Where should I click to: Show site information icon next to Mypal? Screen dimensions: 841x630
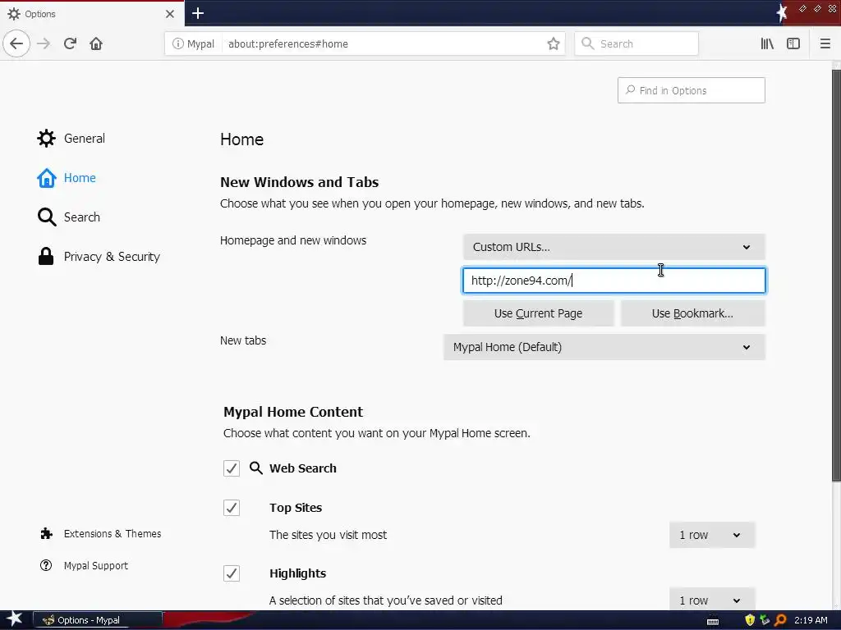click(x=177, y=44)
